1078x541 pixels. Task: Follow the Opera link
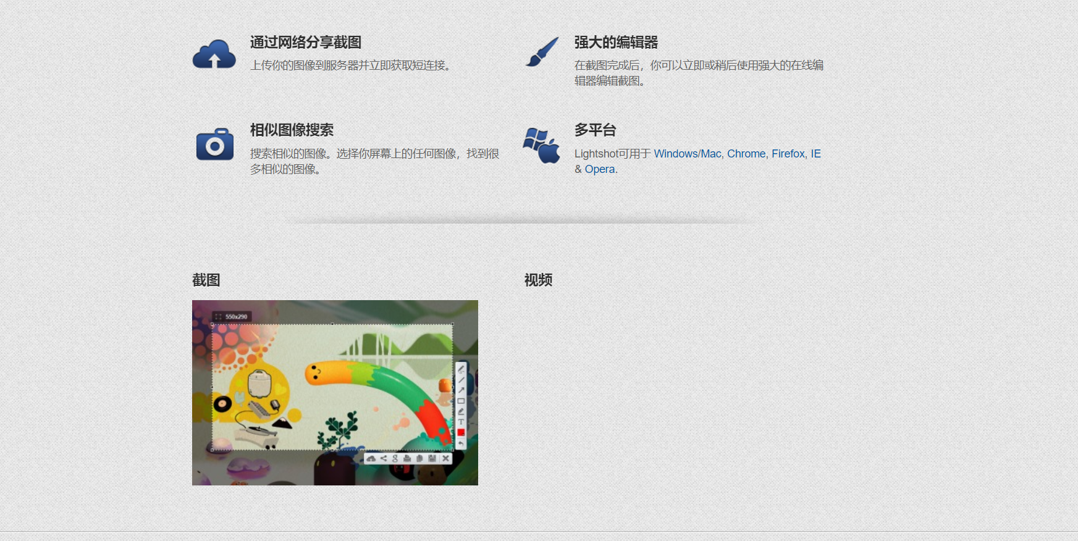pos(599,169)
